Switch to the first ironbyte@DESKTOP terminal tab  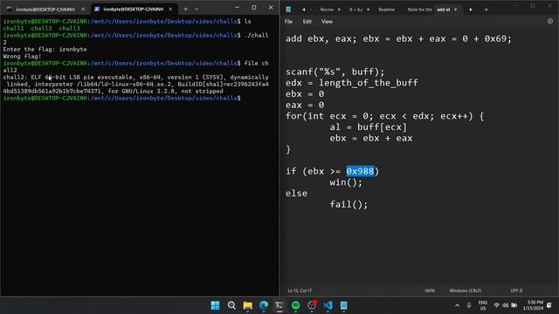coord(45,9)
